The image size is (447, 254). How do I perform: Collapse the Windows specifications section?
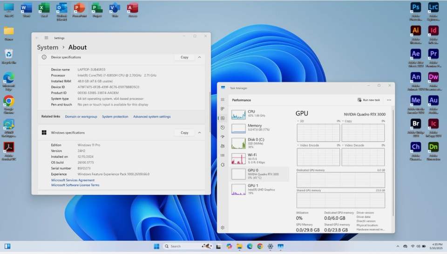199,133
